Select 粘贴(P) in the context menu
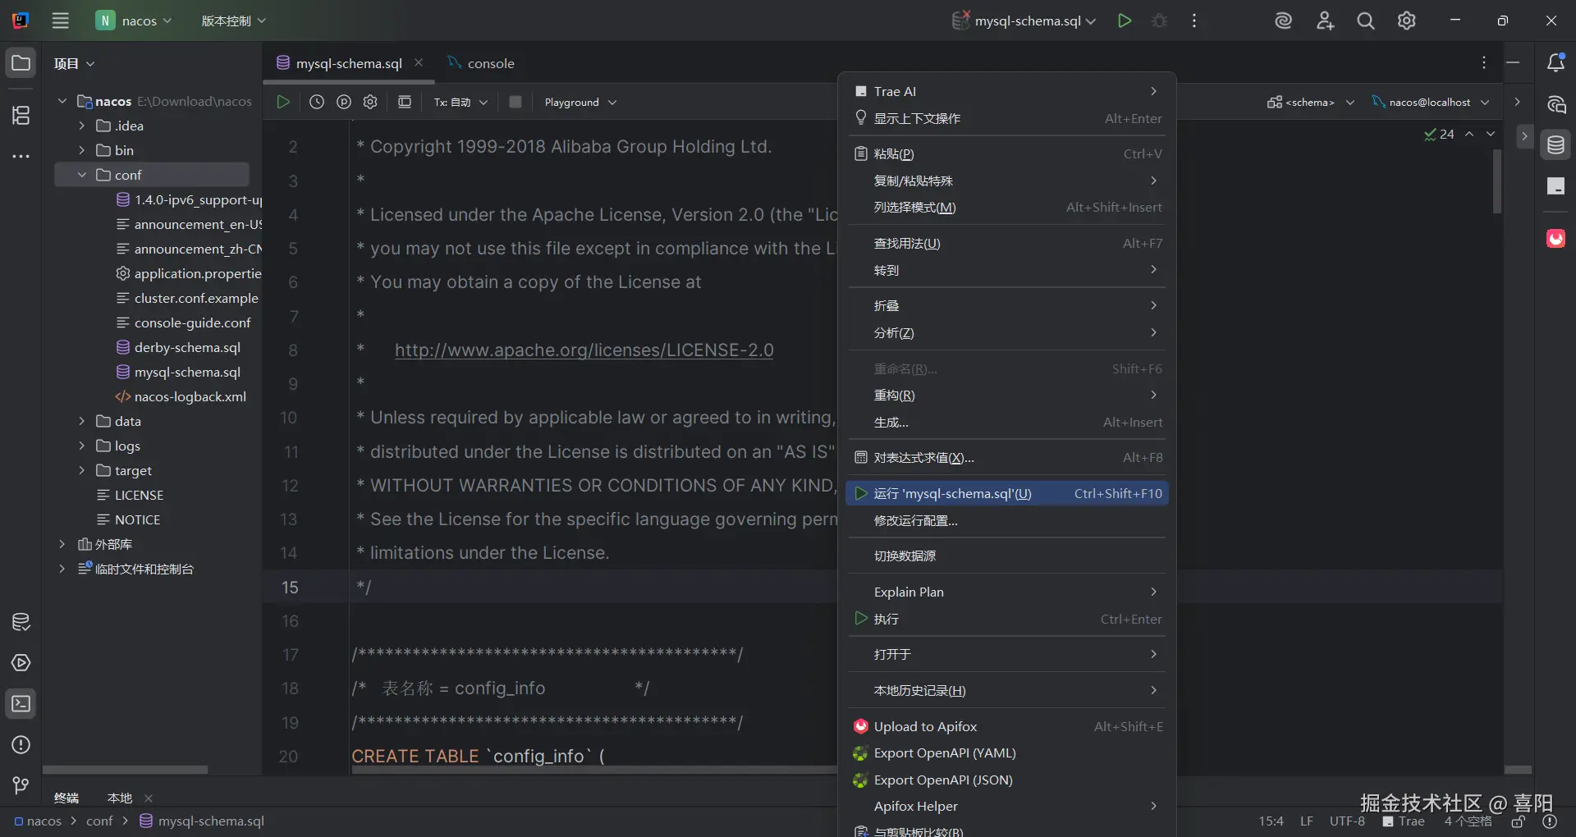Screen dimensions: 1576x837 click(x=1007, y=153)
